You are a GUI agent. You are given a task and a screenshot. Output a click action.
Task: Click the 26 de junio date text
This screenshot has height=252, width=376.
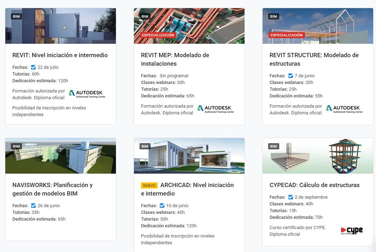pyautogui.click(x=49, y=205)
